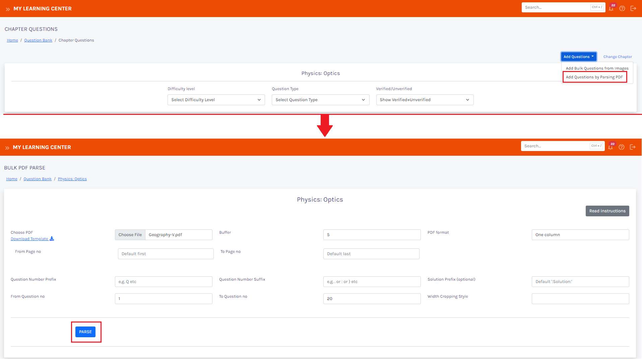Click the Download Template download icon
642x359 pixels.
tap(52, 239)
